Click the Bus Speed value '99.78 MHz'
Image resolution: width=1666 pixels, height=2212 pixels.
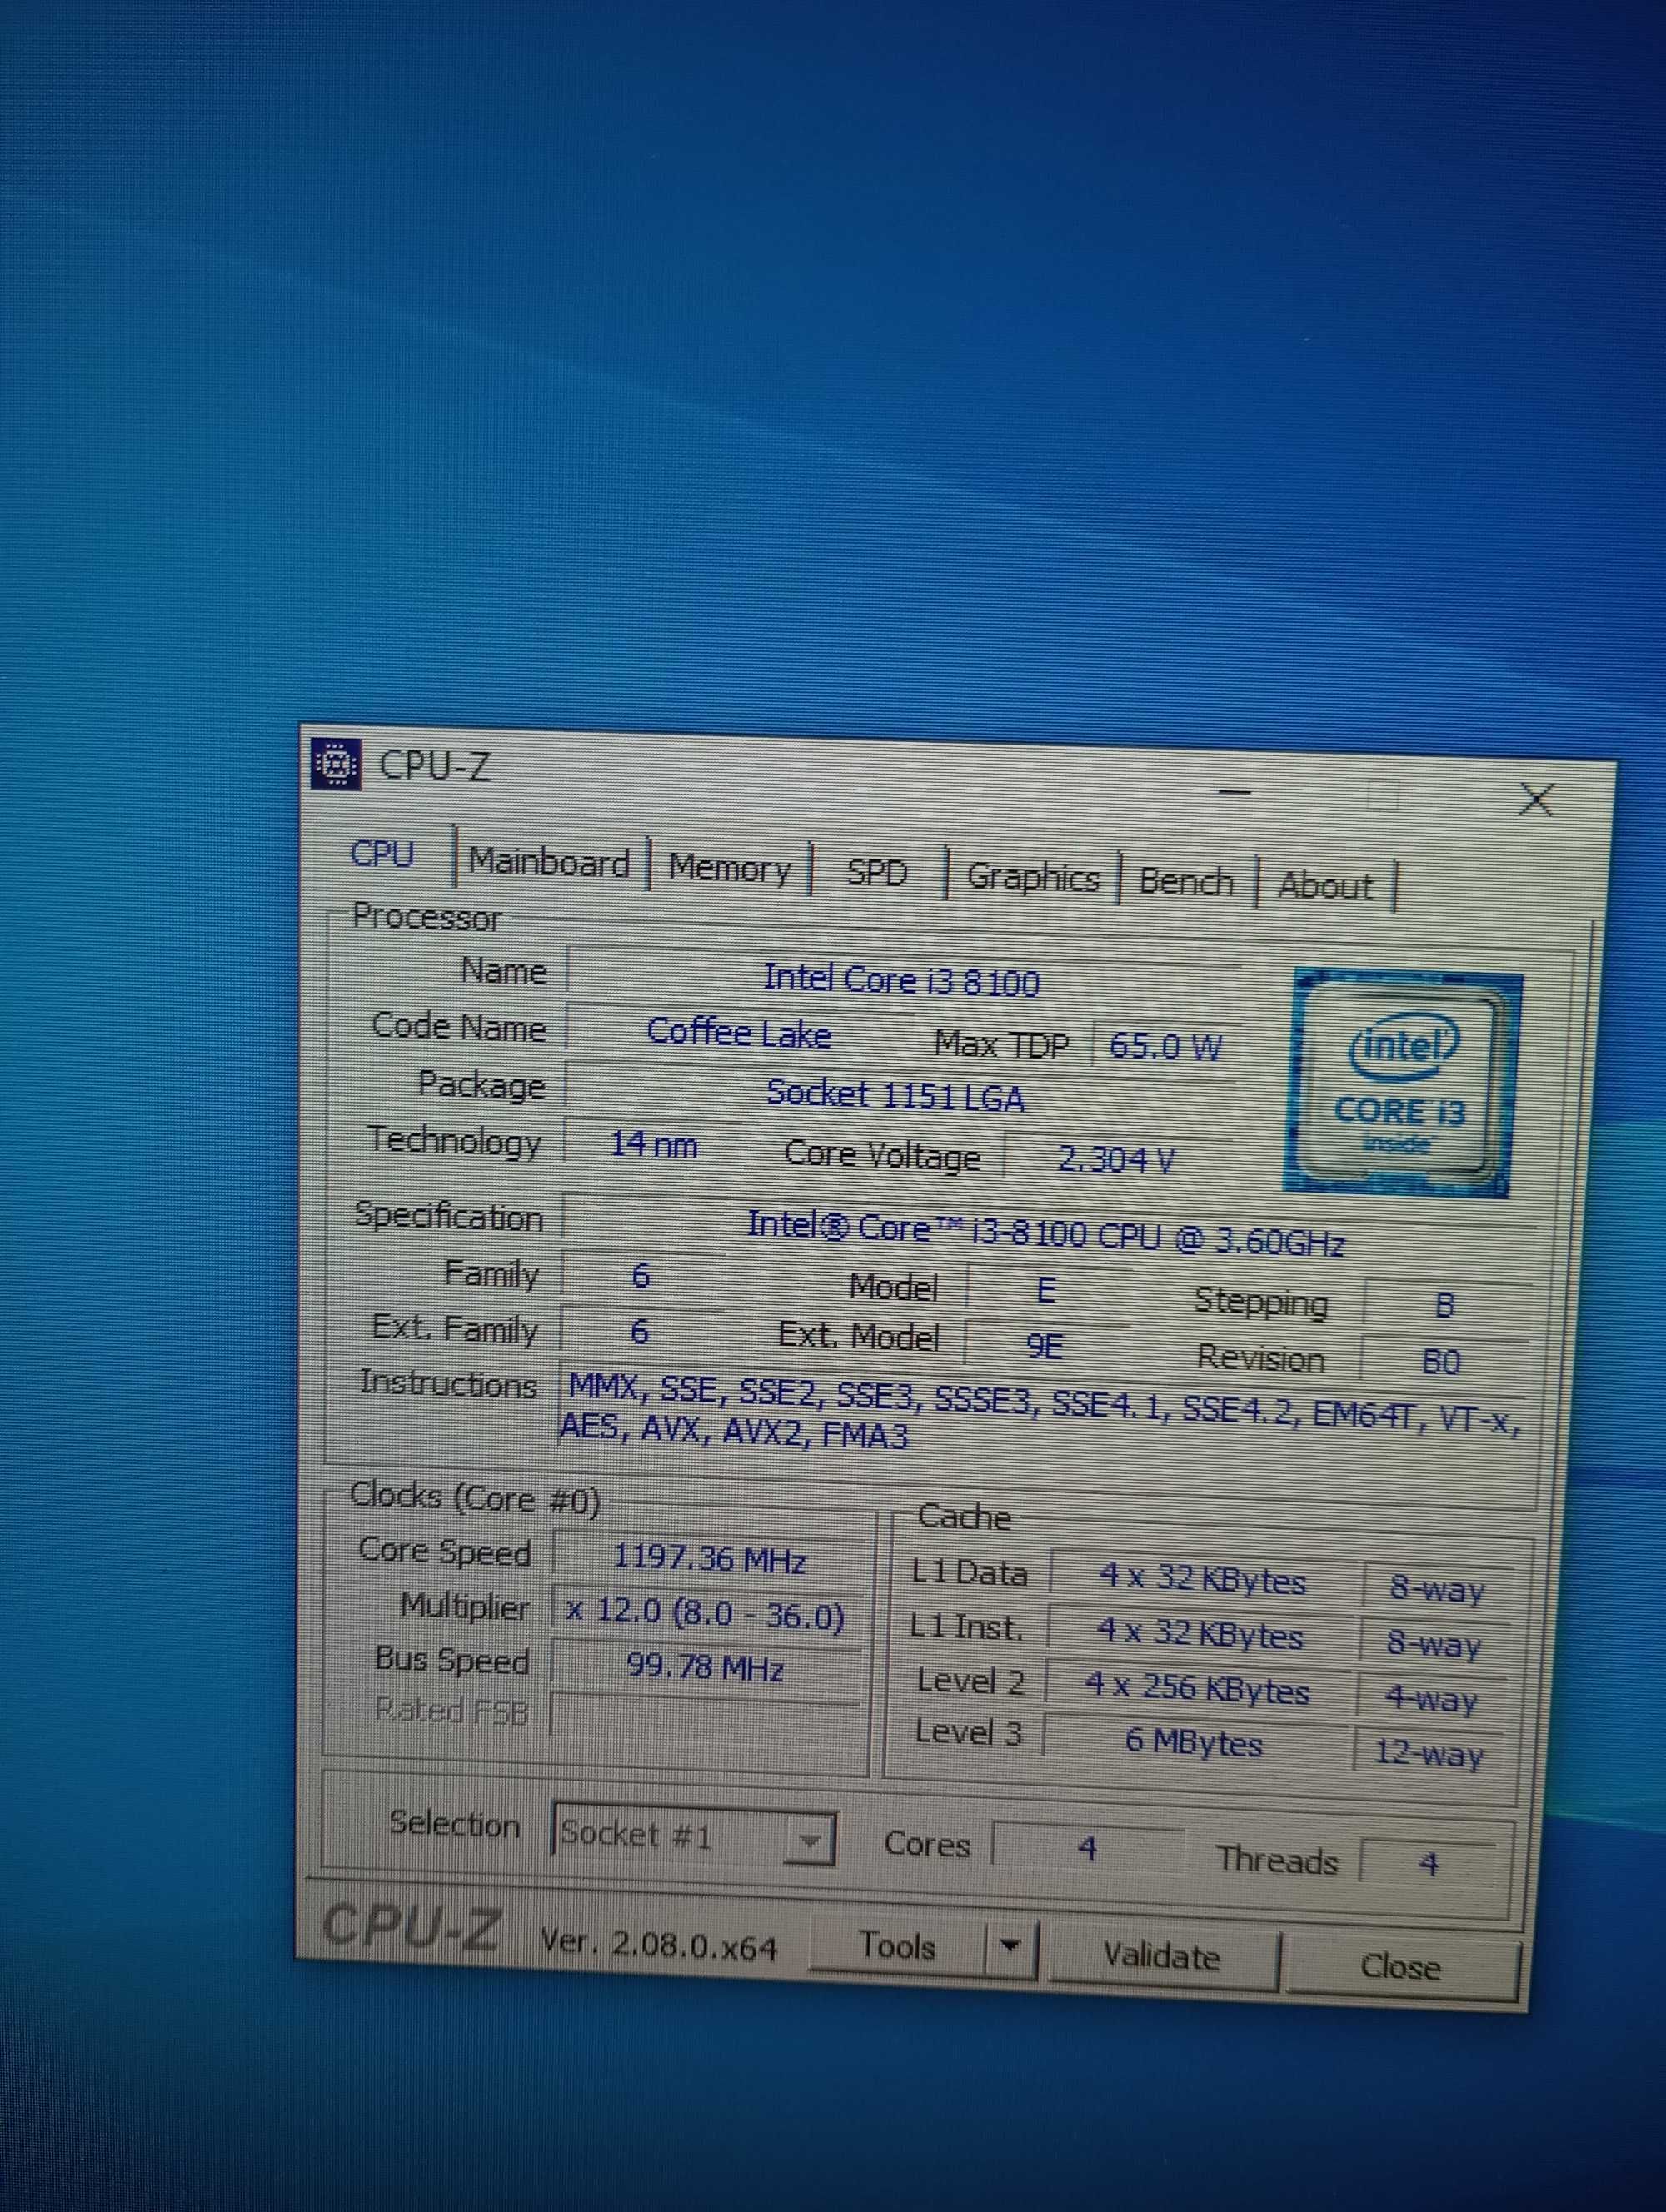tap(705, 1668)
